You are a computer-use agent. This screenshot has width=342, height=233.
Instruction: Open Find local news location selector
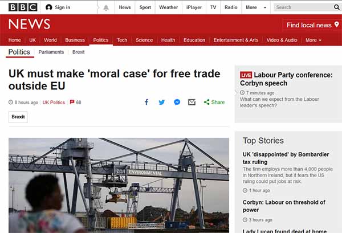[312, 25]
